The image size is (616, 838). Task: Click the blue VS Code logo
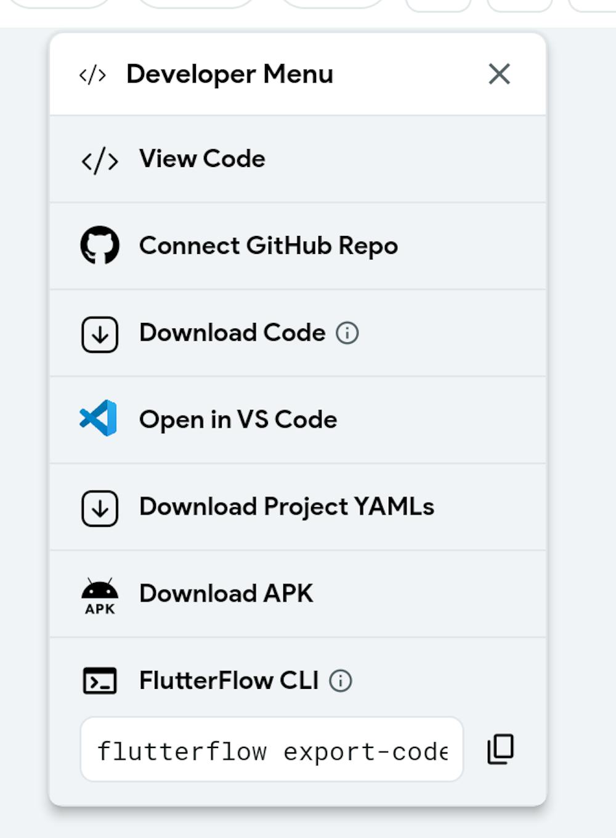[x=99, y=418]
